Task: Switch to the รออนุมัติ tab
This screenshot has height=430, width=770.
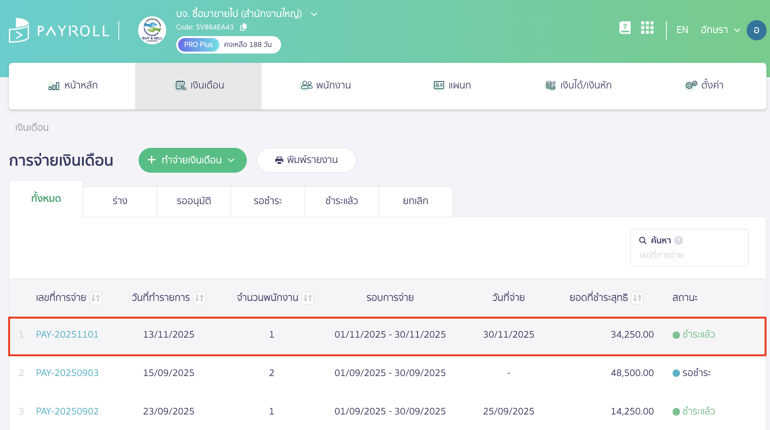Action: (193, 201)
